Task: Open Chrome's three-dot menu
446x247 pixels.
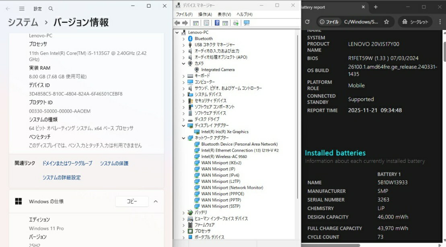Action: pos(440,22)
